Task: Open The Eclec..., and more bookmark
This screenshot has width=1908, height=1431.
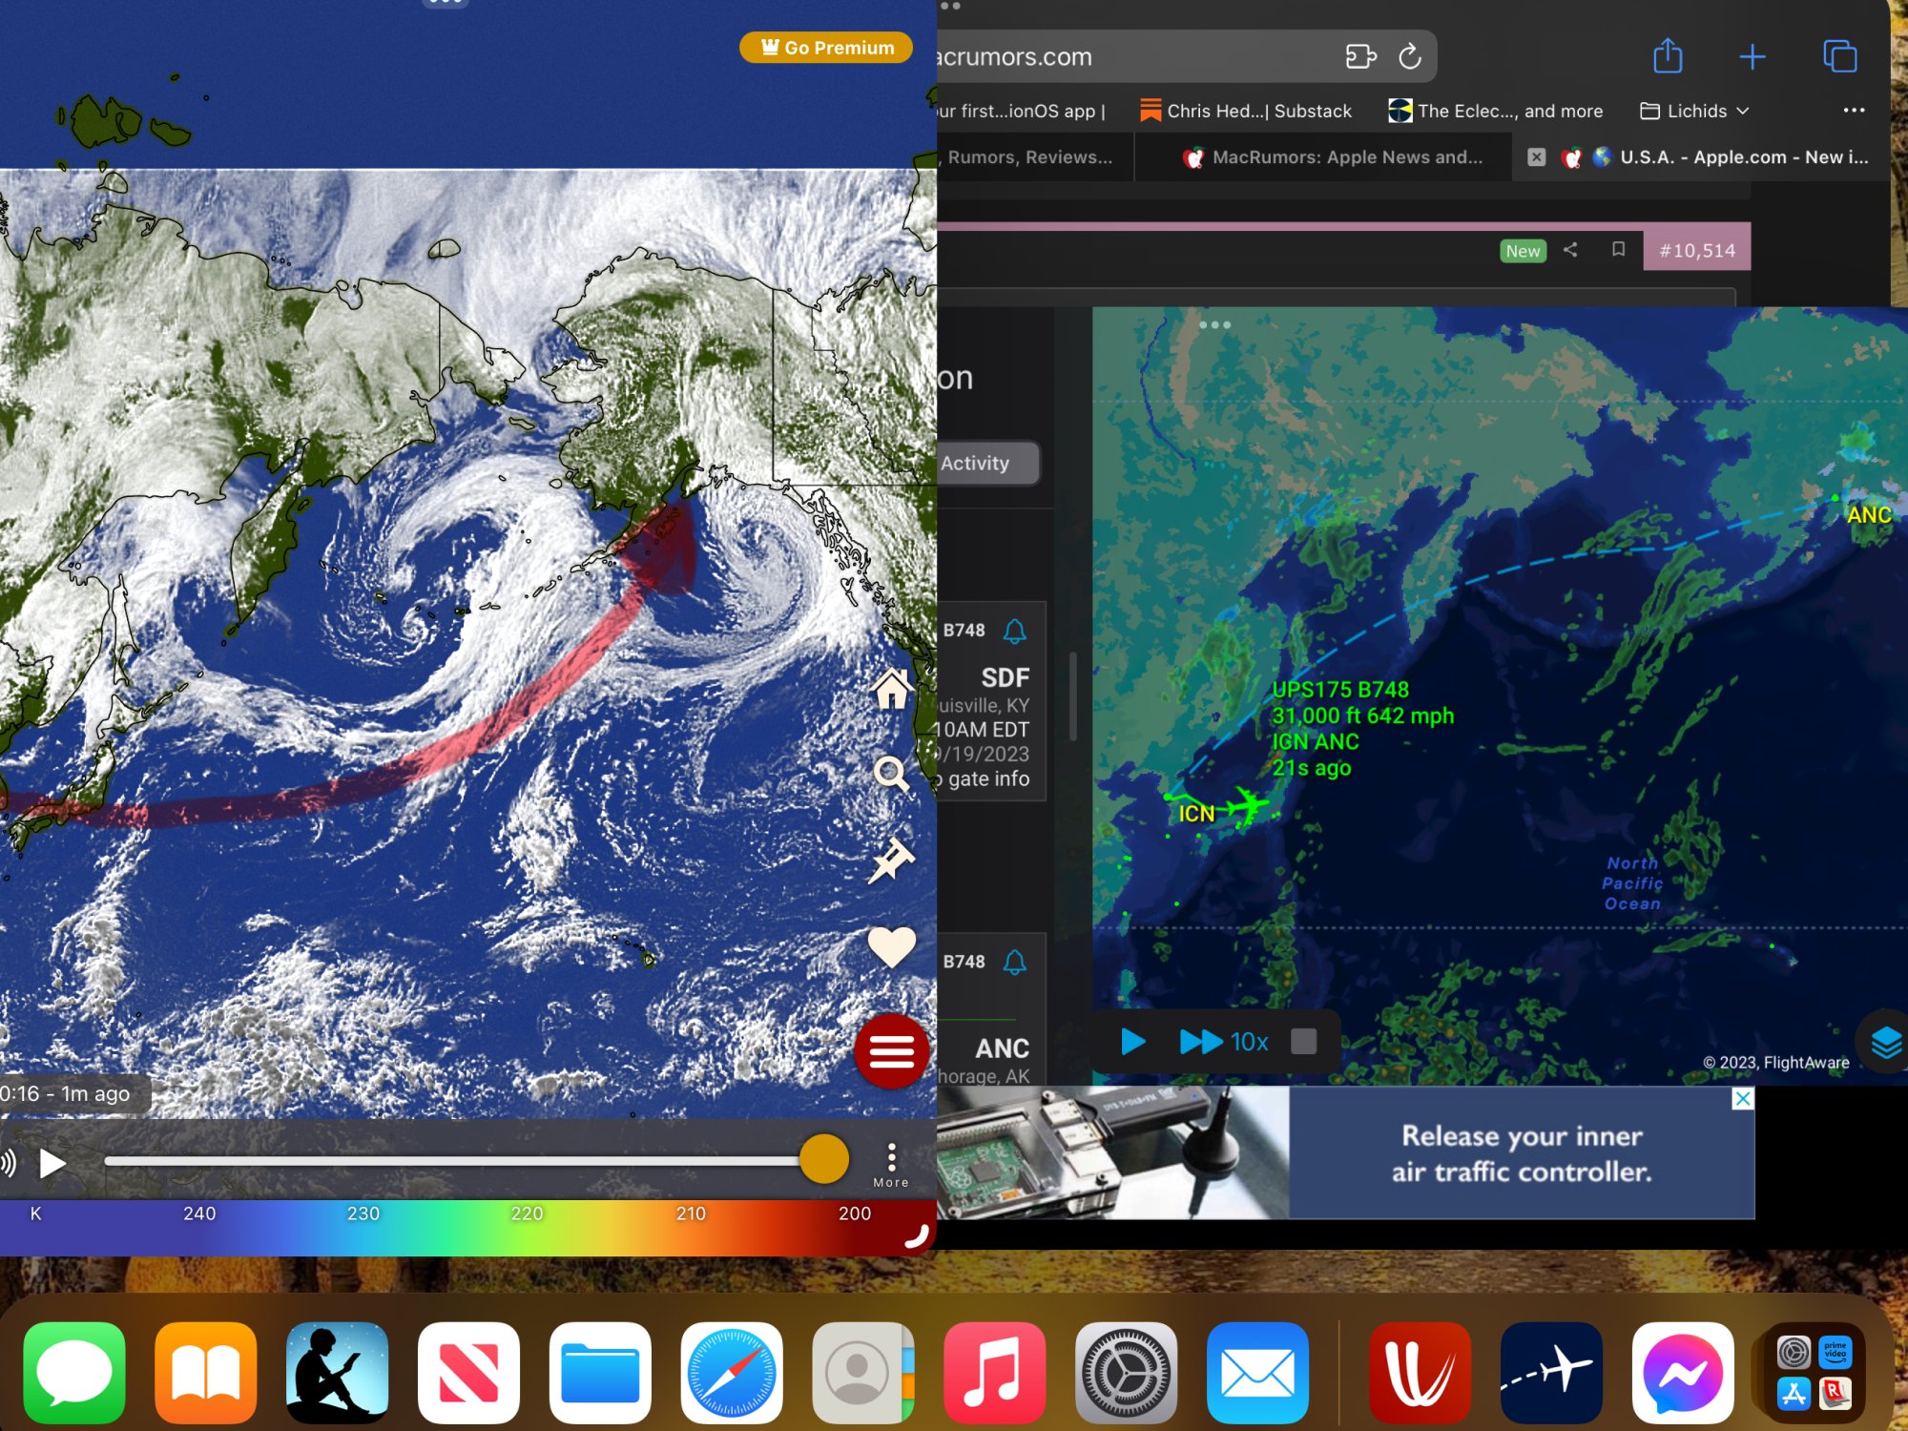Action: click(x=1496, y=111)
